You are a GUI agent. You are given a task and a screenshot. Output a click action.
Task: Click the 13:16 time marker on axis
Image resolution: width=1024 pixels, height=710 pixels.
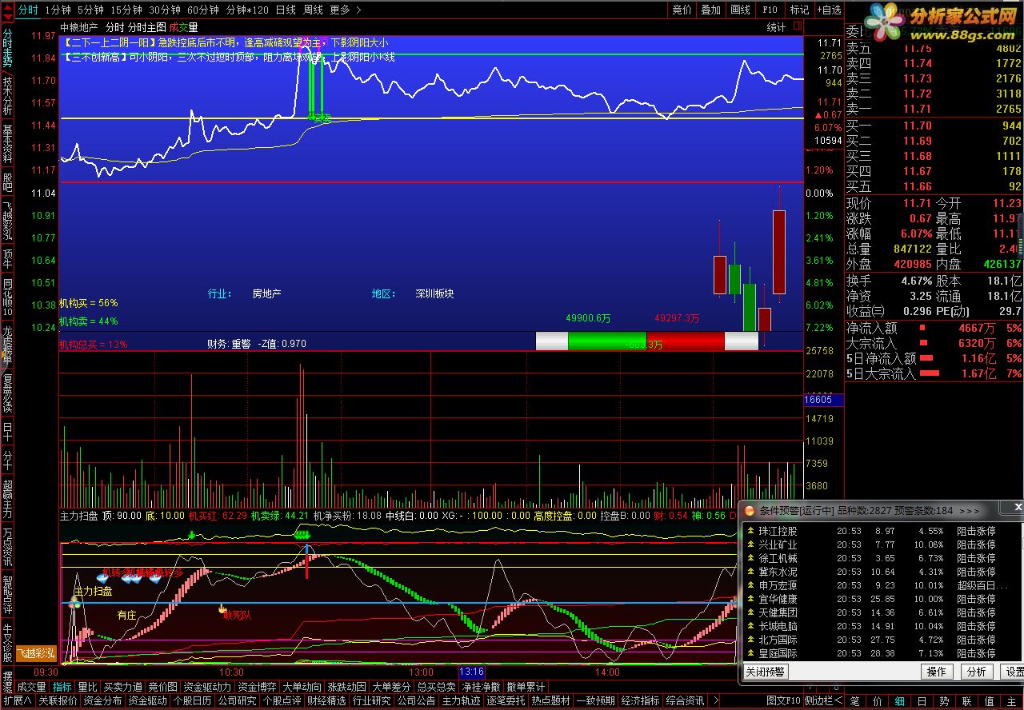[x=472, y=672]
